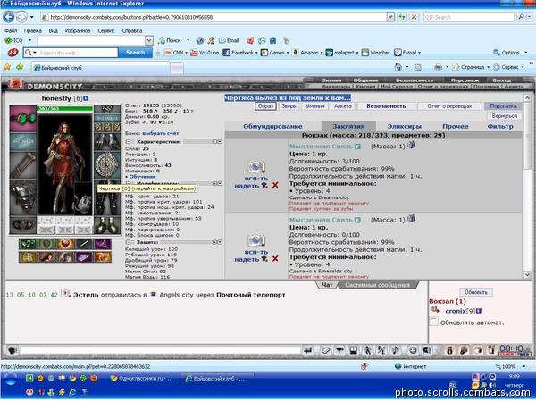Click the round shield equipment slot

click(x=107, y=165)
